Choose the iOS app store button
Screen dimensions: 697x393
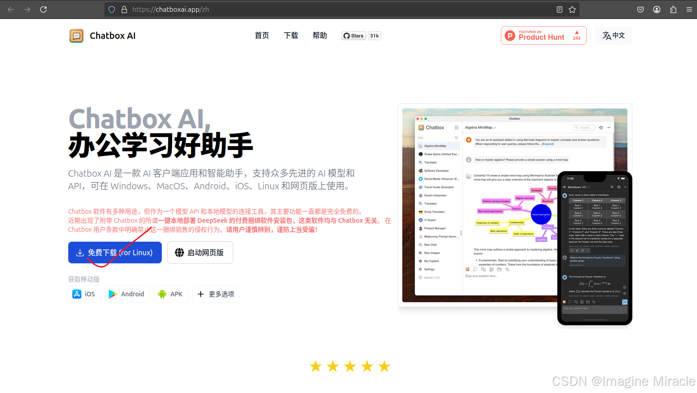tap(85, 294)
